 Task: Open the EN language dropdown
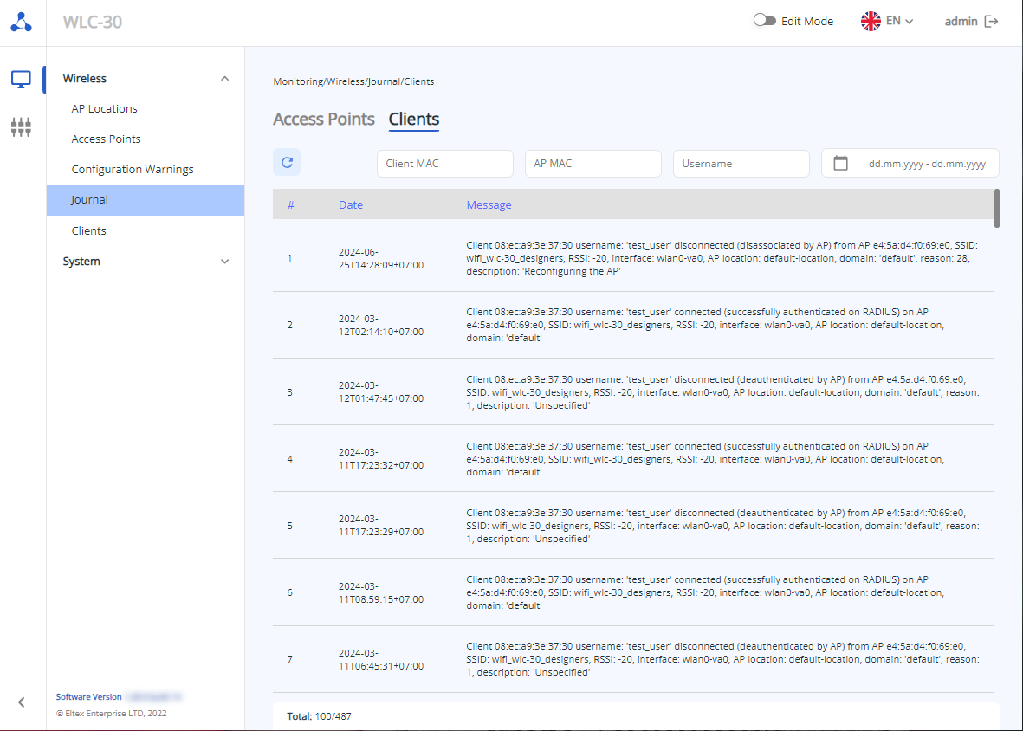point(900,22)
